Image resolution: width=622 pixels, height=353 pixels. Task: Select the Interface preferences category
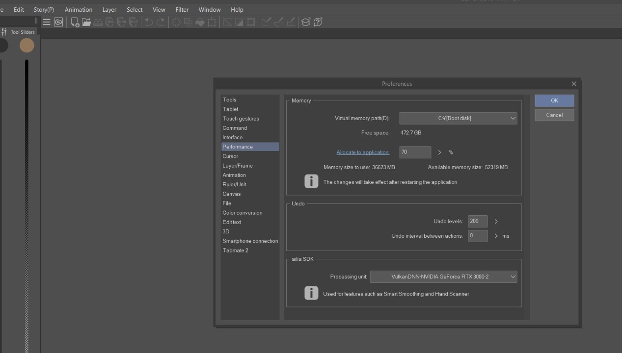point(250,137)
